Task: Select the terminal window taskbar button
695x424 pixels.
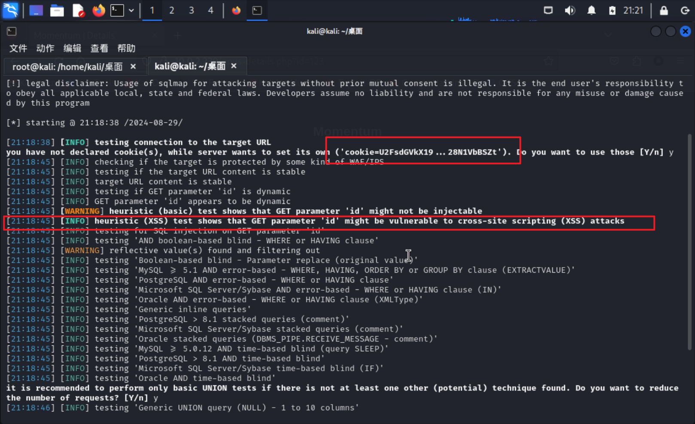Action: [x=257, y=10]
